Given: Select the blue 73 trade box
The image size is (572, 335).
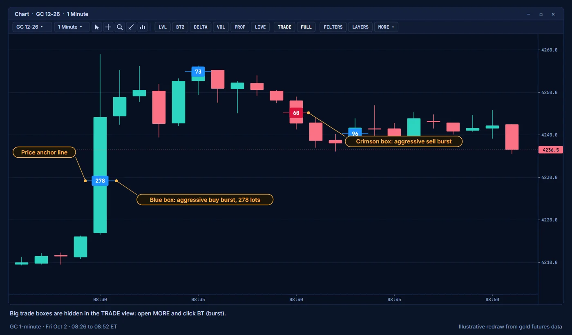Looking at the screenshot, I should click(198, 71).
